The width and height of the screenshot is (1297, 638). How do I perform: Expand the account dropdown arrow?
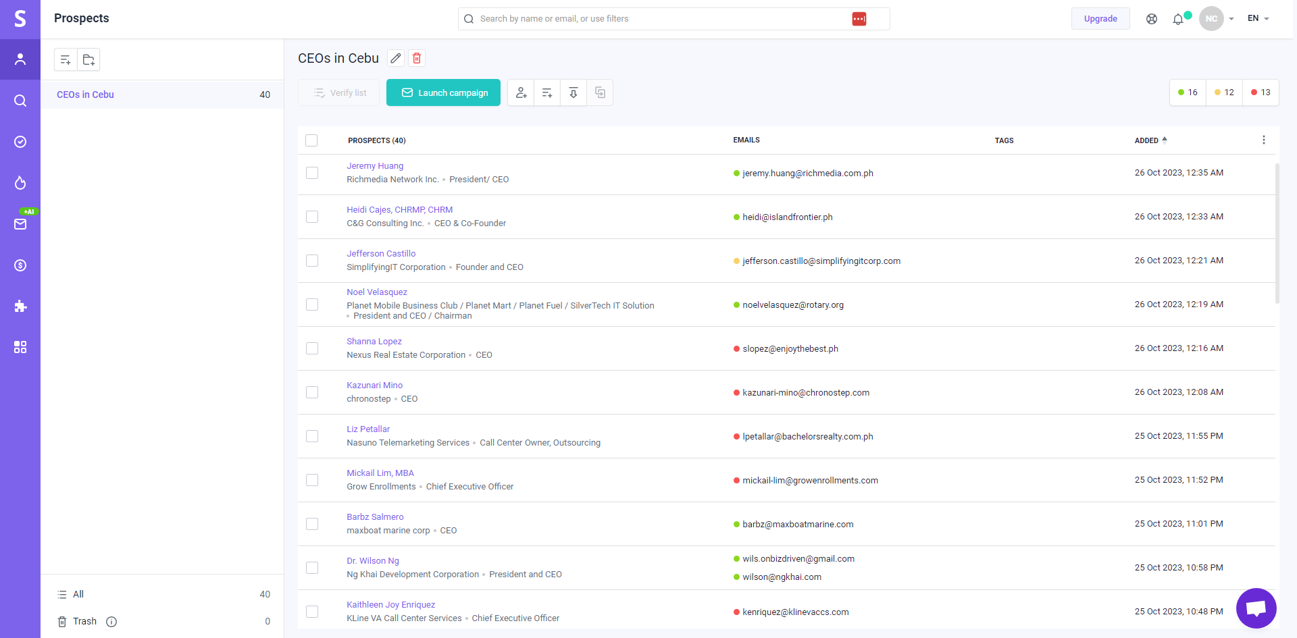click(x=1231, y=19)
